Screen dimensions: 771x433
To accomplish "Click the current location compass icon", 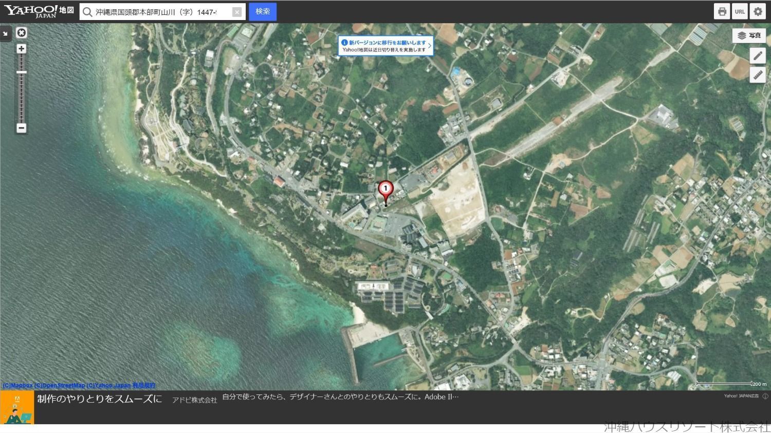I will pos(22,33).
